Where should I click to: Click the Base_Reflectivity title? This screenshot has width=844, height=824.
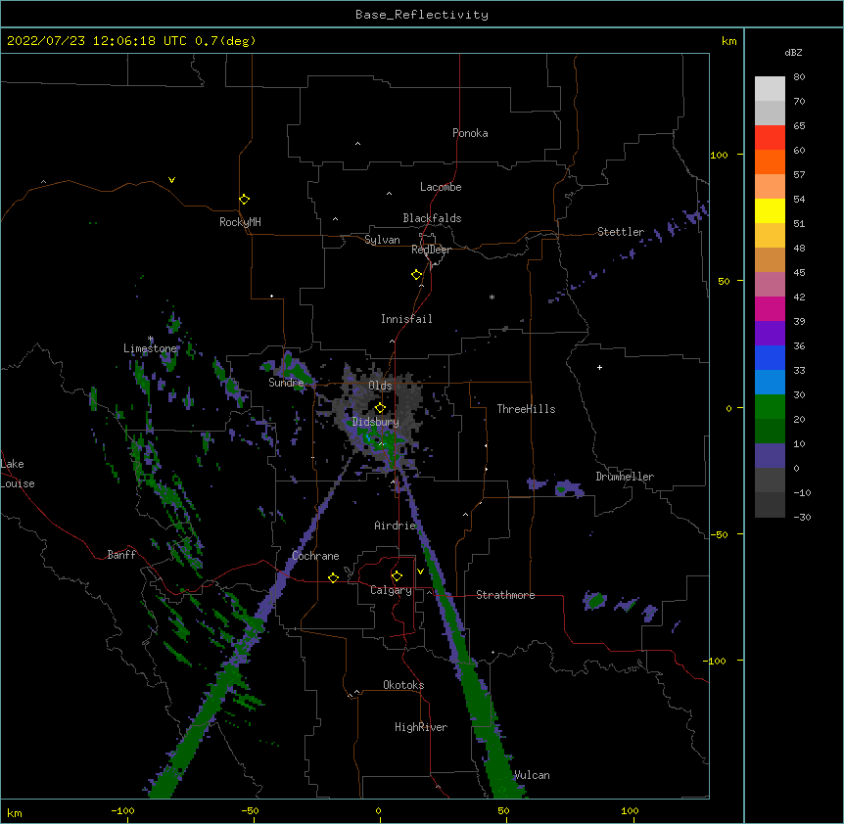pos(422,15)
